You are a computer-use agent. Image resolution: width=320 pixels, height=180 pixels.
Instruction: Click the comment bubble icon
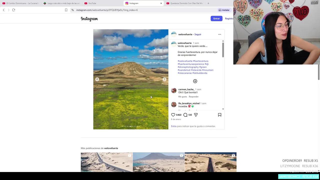click(185, 115)
